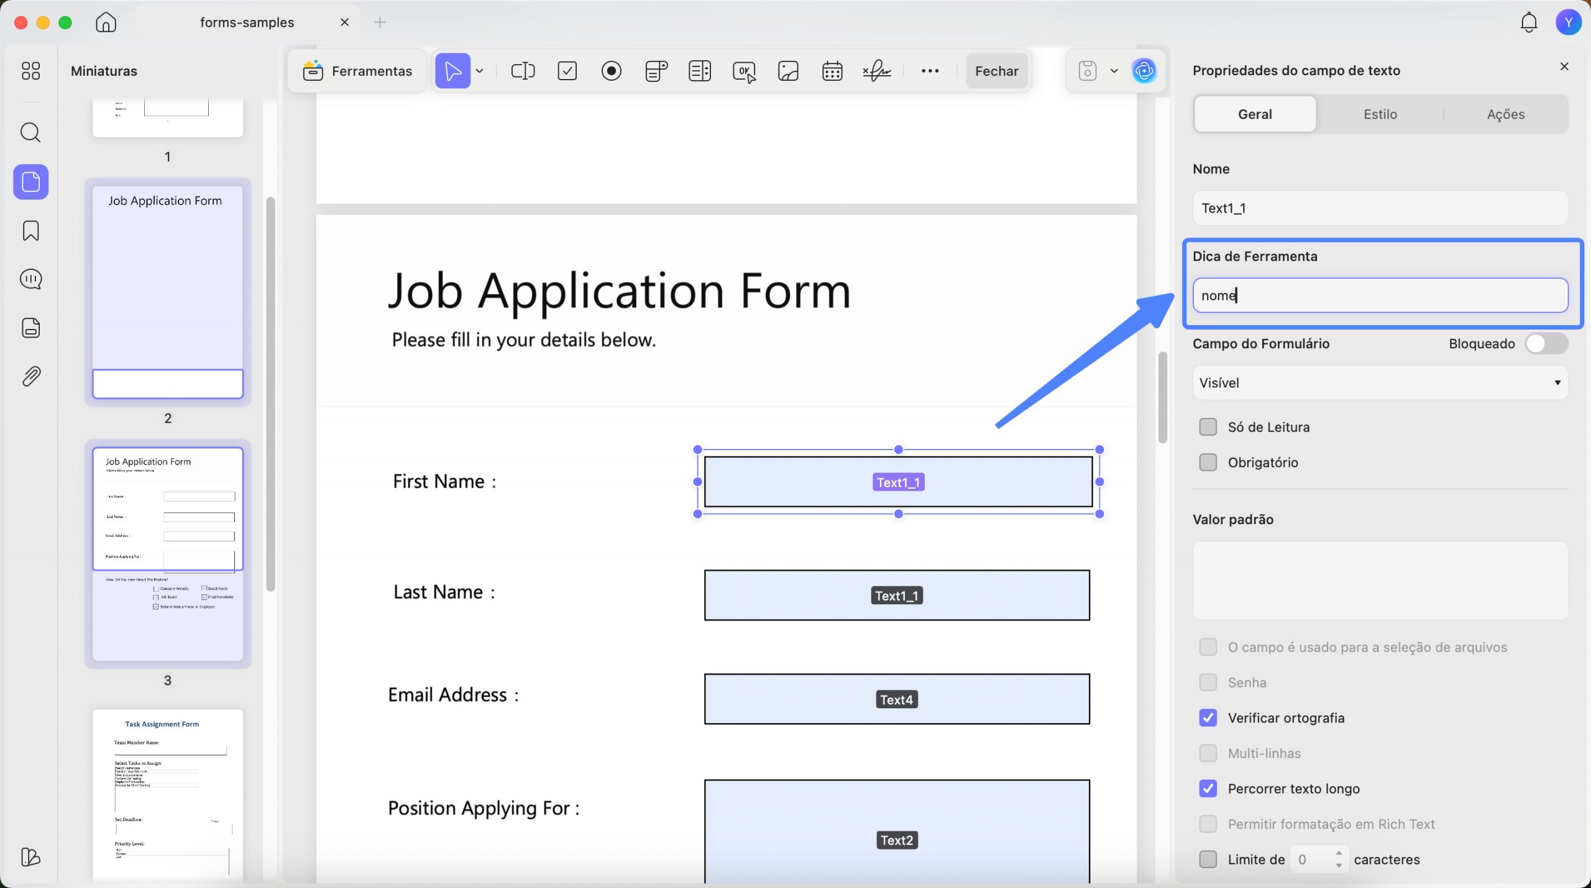Check the Multi-linhas checkbox
This screenshot has height=888, width=1591.
(1208, 754)
